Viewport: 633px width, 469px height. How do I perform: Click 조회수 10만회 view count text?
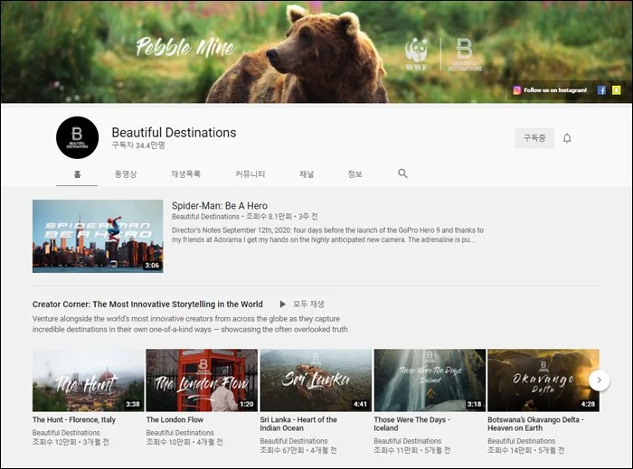pos(168,442)
